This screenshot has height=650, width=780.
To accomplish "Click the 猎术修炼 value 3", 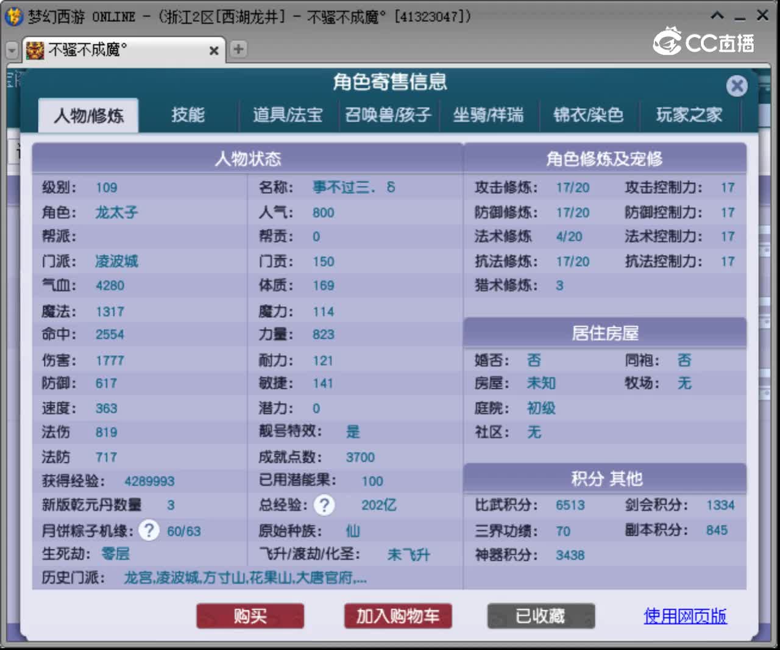I will [559, 285].
